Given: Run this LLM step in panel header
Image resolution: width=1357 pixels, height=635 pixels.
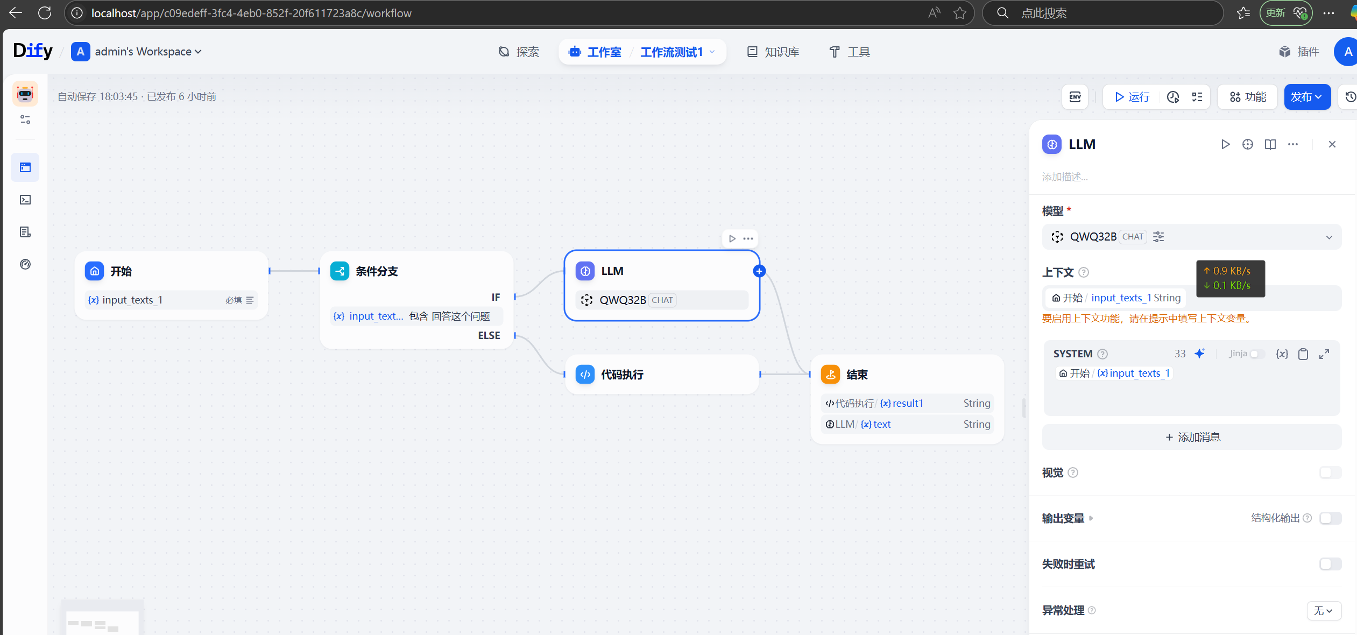Looking at the screenshot, I should [1225, 144].
